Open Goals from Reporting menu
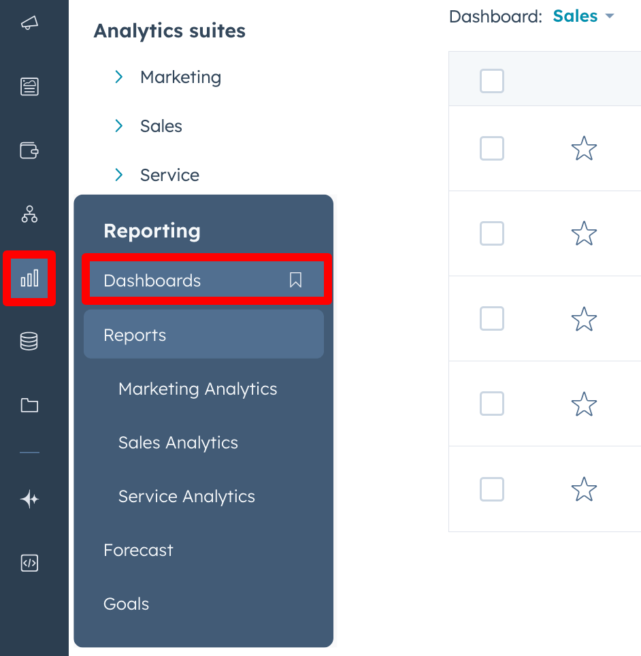Image resolution: width=641 pixels, height=656 pixels. [126, 604]
